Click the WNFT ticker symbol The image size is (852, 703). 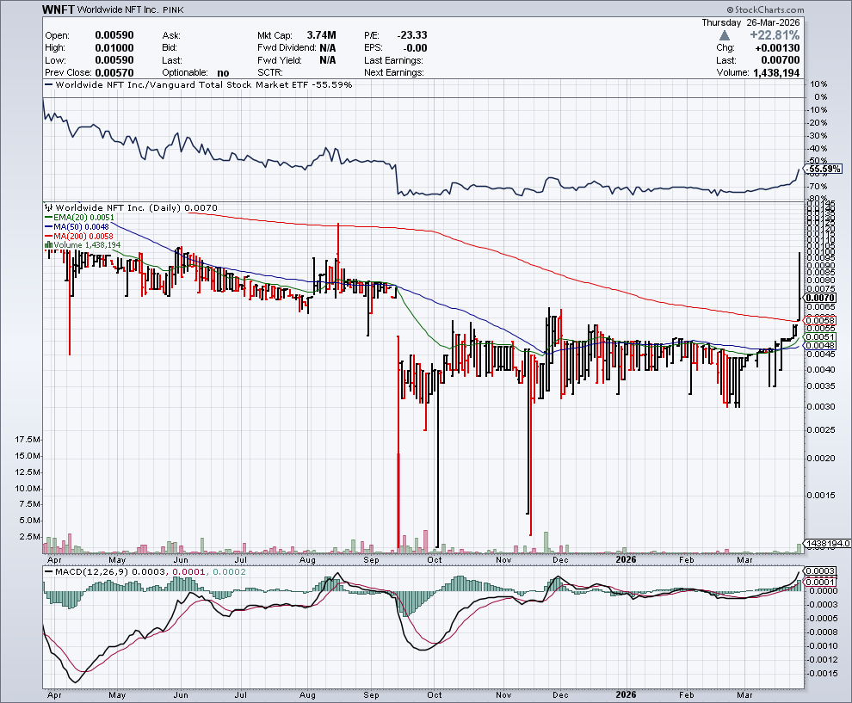point(59,9)
